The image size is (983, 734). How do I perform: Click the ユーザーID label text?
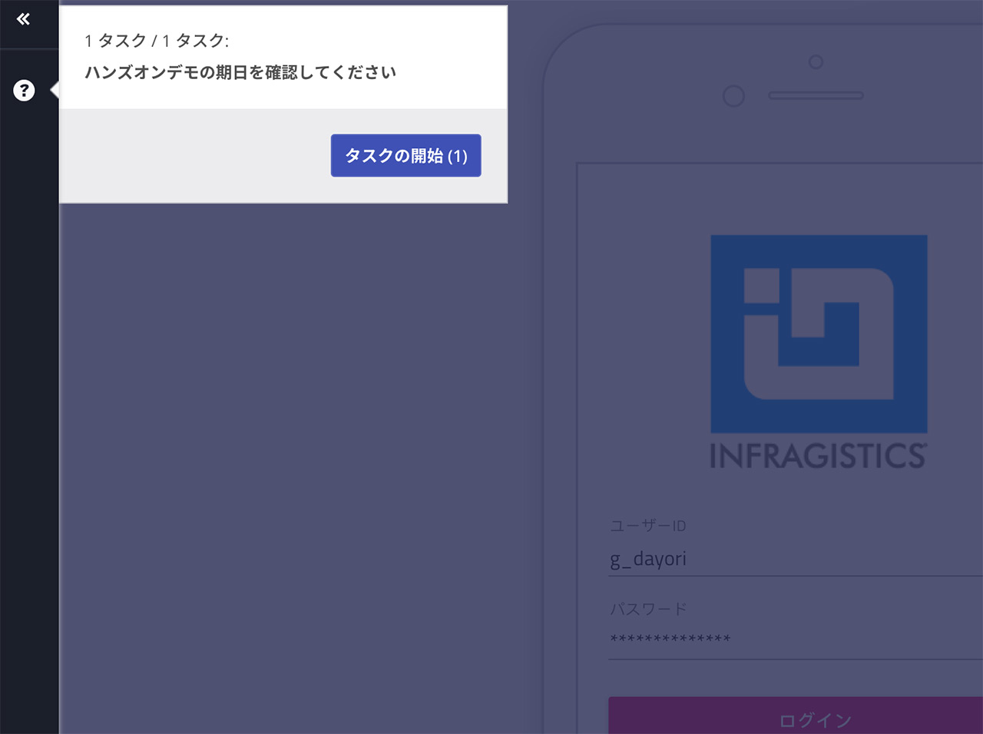(x=647, y=526)
